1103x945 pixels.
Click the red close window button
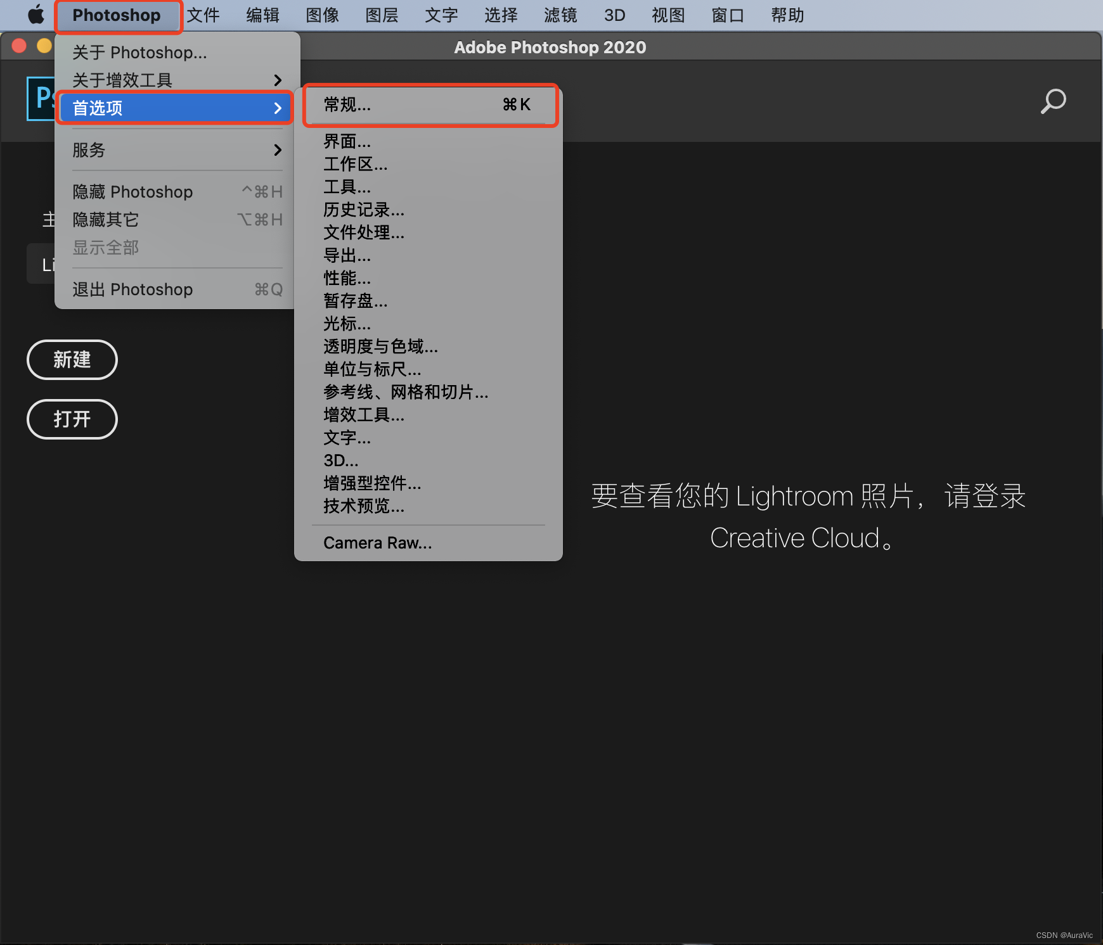(x=19, y=46)
